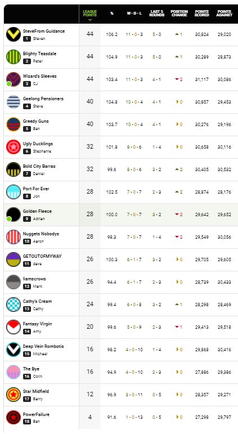Sort by Position Change column header
Image resolution: width=238 pixels, height=434 pixels.
click(x=179, y=14)
